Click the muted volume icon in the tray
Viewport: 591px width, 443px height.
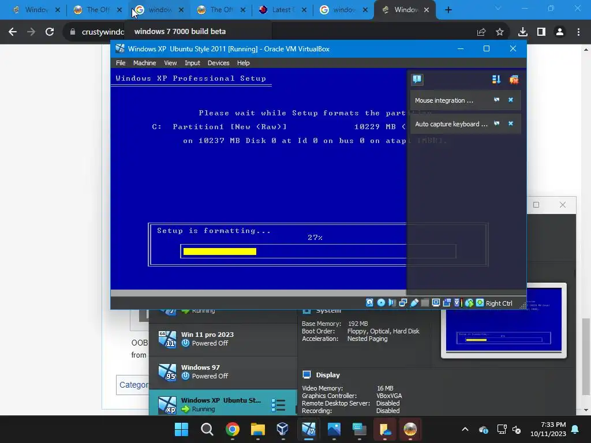coord(517,429)
